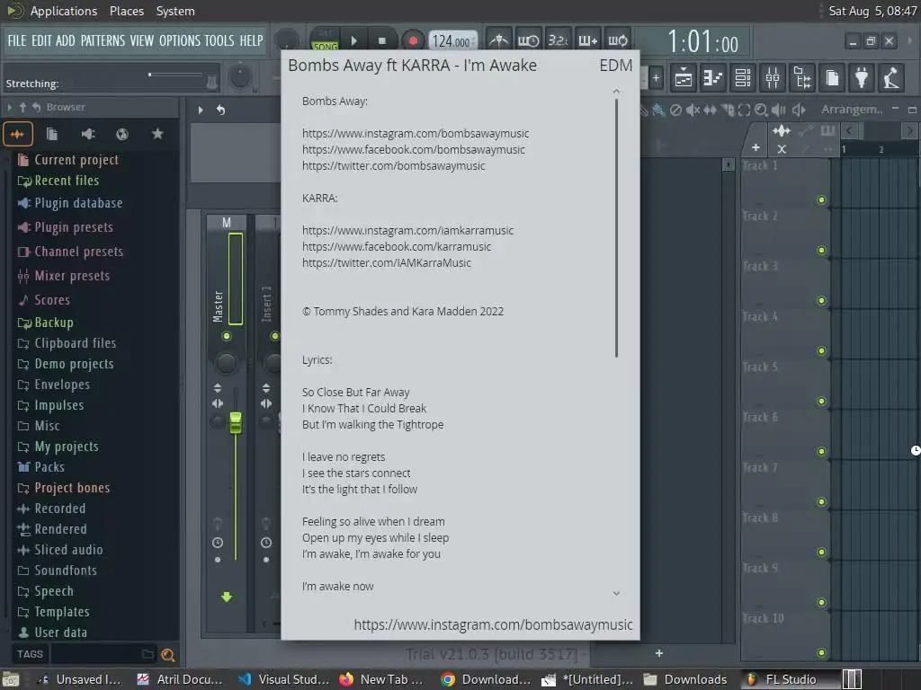Select the playlist zoom tool
Image resolution: width=921 pixels, height=690 pixels.
click(761, 110)
